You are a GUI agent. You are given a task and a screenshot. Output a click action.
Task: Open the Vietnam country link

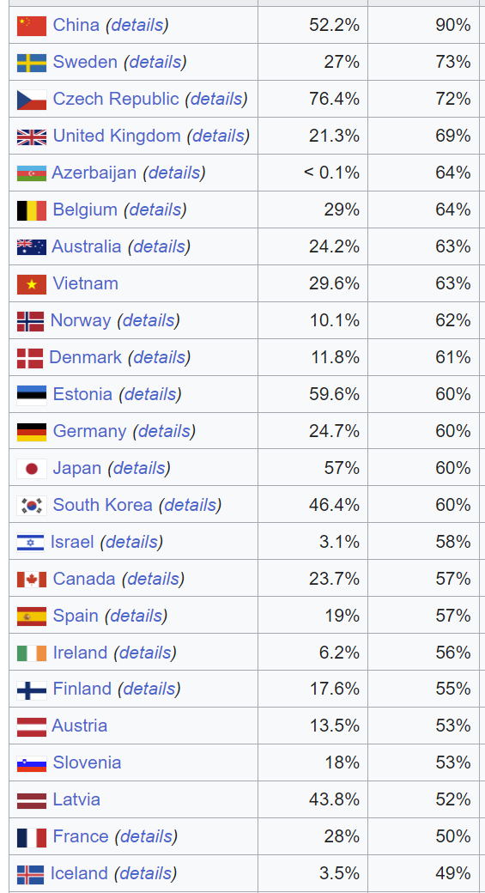[85, 283]
